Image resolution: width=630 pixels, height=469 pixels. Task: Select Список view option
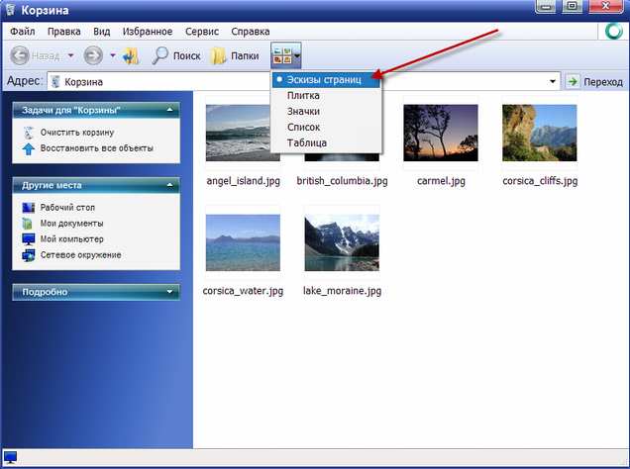(x=326, y=128)
